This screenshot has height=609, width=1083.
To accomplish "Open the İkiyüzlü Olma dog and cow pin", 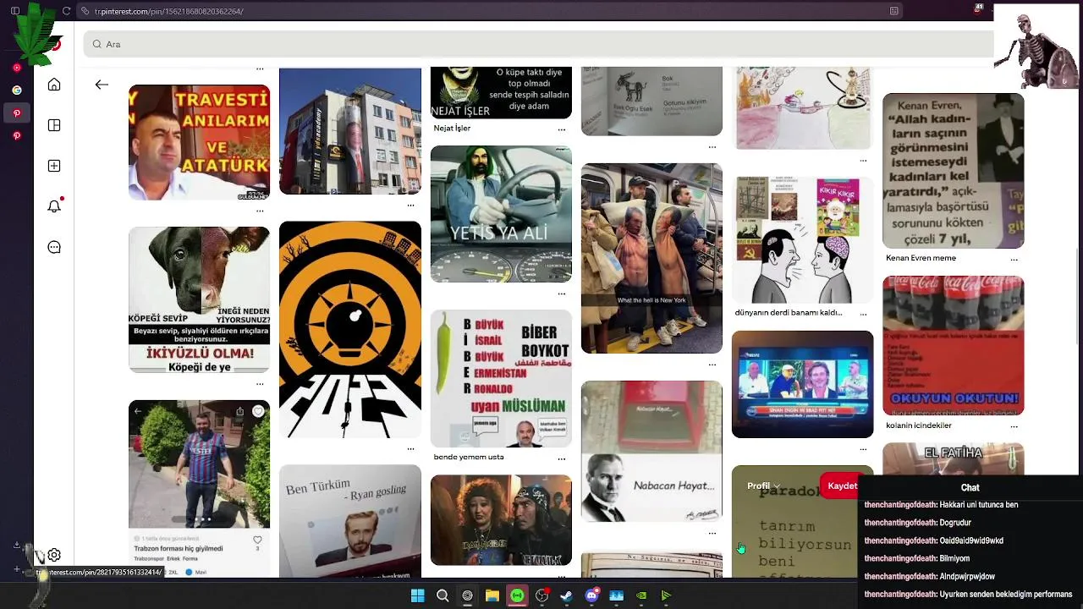I will (199, 299).
